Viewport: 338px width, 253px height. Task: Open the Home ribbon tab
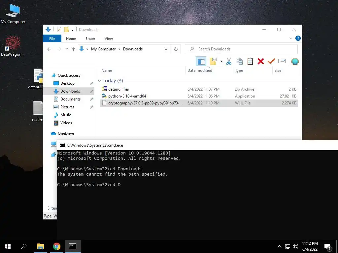[x=71, y=39]
